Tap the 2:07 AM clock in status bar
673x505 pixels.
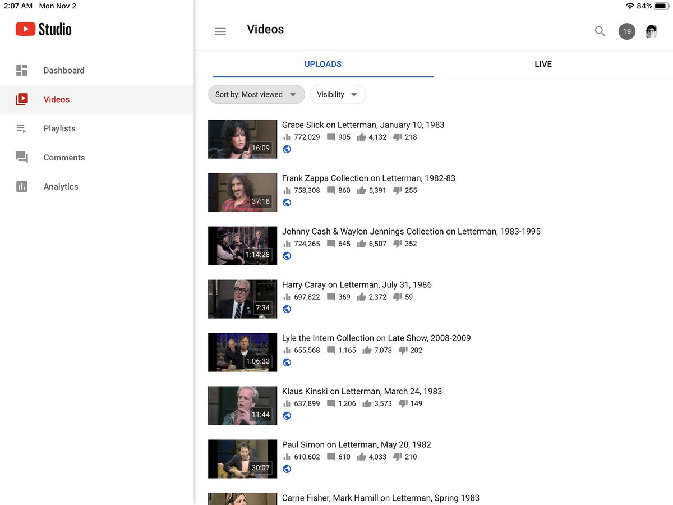tap(18, 6)
